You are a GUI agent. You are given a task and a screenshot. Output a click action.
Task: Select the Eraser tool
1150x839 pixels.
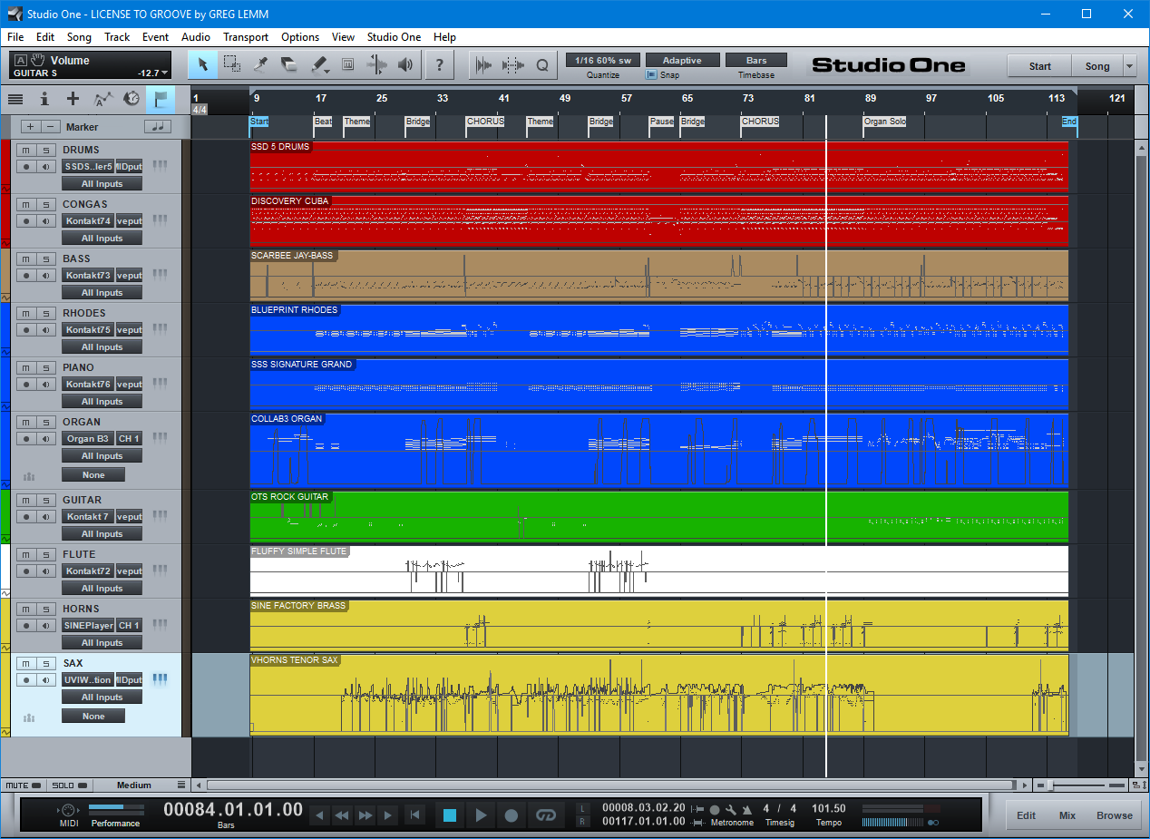[289, 64]
